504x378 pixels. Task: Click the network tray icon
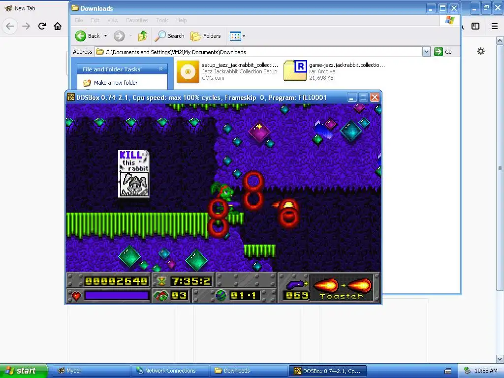[x=467, y=371]
